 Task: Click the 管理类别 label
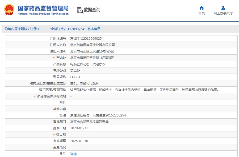60,71
